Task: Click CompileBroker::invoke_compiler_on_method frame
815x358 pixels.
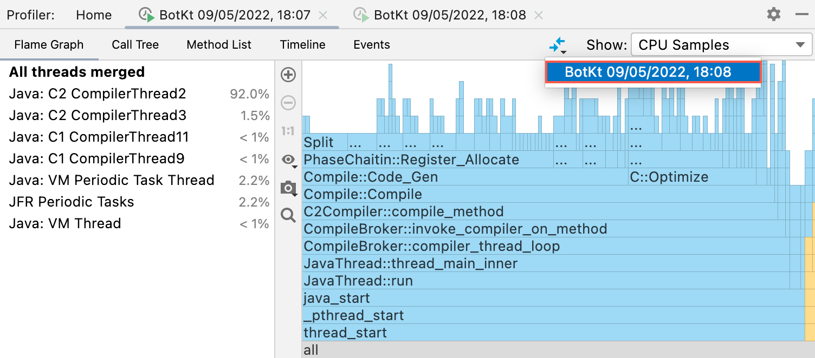Action: pyautogui.click(x=544, y=229)
